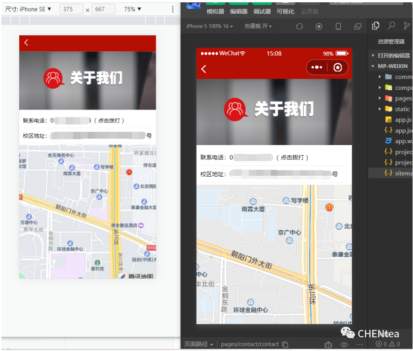Click the phone device icon in simulator toolbar

coord(338,27)
